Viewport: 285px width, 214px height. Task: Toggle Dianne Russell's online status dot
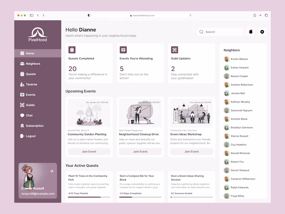coord(229,138)
